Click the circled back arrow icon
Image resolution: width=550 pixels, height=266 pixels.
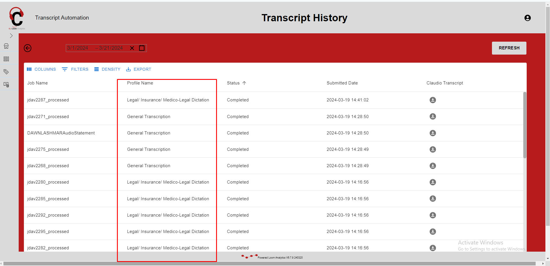(x=28, y=48)
